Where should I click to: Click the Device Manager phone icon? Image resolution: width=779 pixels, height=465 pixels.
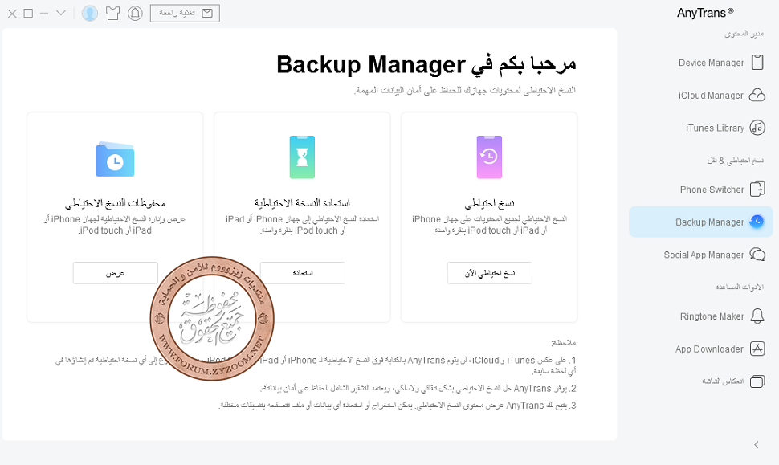tap(757, 63)
